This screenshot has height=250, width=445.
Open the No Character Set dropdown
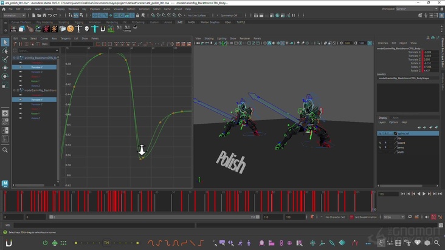click(x=334, y=217)
